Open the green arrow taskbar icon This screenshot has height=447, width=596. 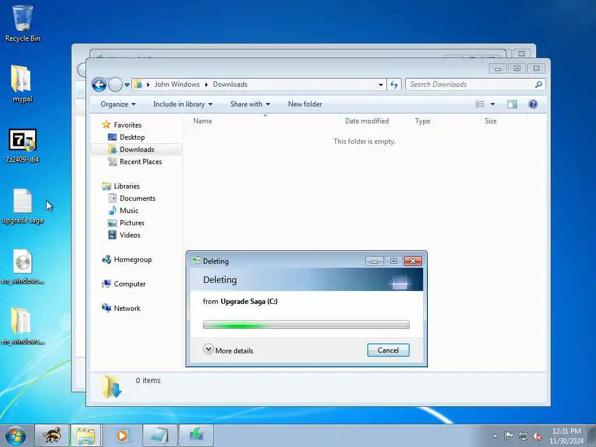[196, 435]
